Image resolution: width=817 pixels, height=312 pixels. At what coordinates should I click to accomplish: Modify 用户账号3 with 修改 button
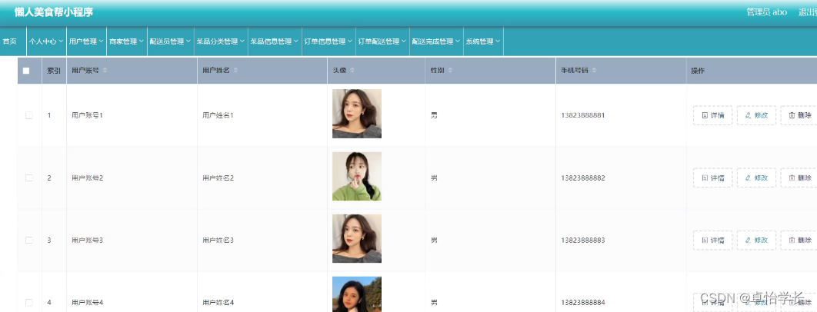pos(756,241)
